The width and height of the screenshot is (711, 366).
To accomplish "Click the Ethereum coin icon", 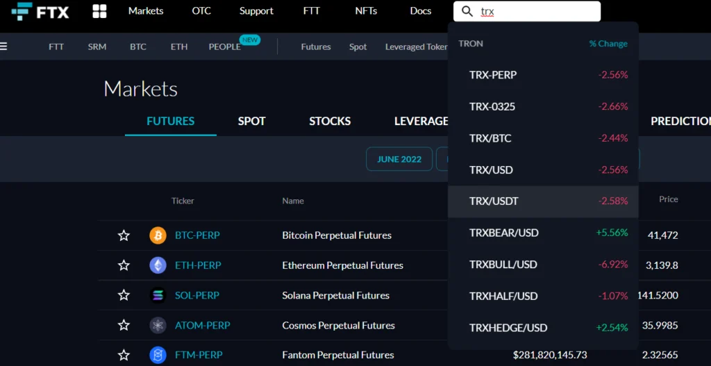I will pyautogui.click(x=158, y=265).
